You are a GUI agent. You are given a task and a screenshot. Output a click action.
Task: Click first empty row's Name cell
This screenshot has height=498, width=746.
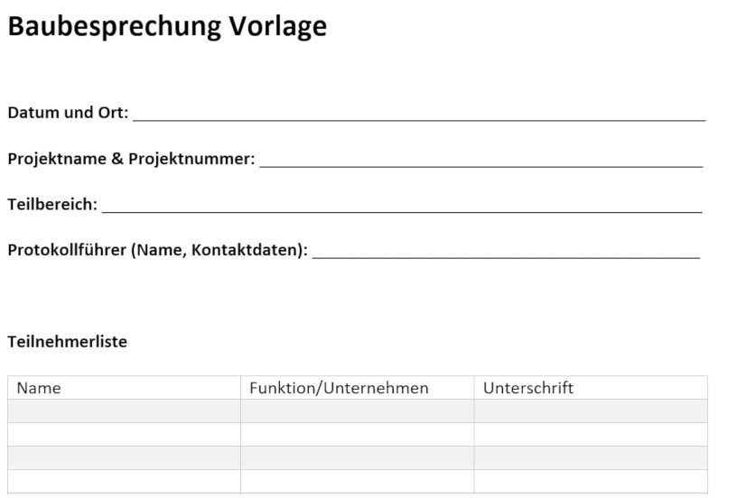tap(124, 411)
